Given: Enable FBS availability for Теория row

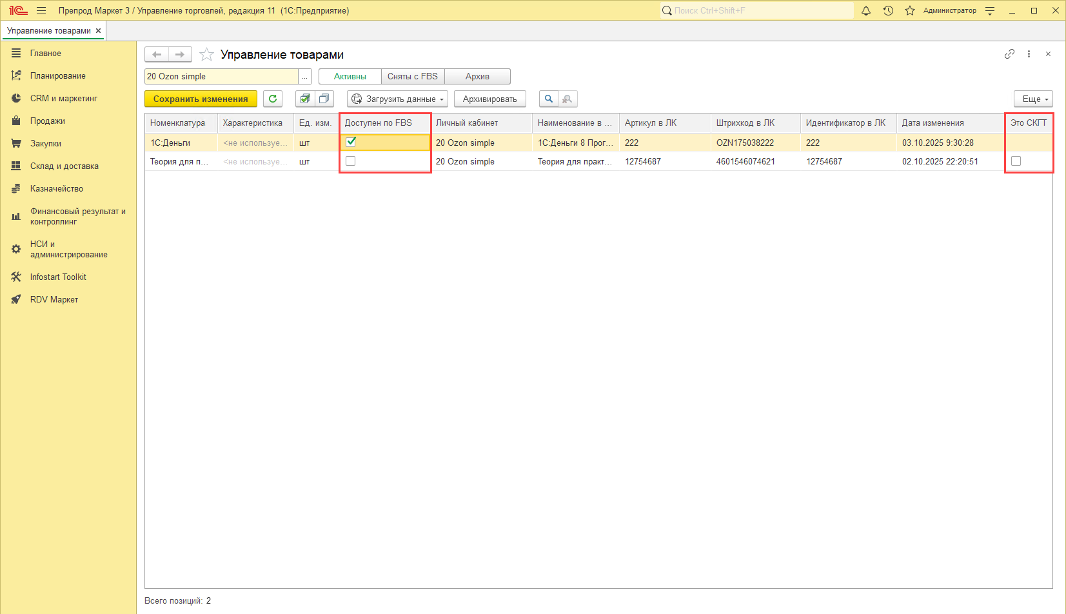Looking at the screenshot, I should (x=351, y=161).
